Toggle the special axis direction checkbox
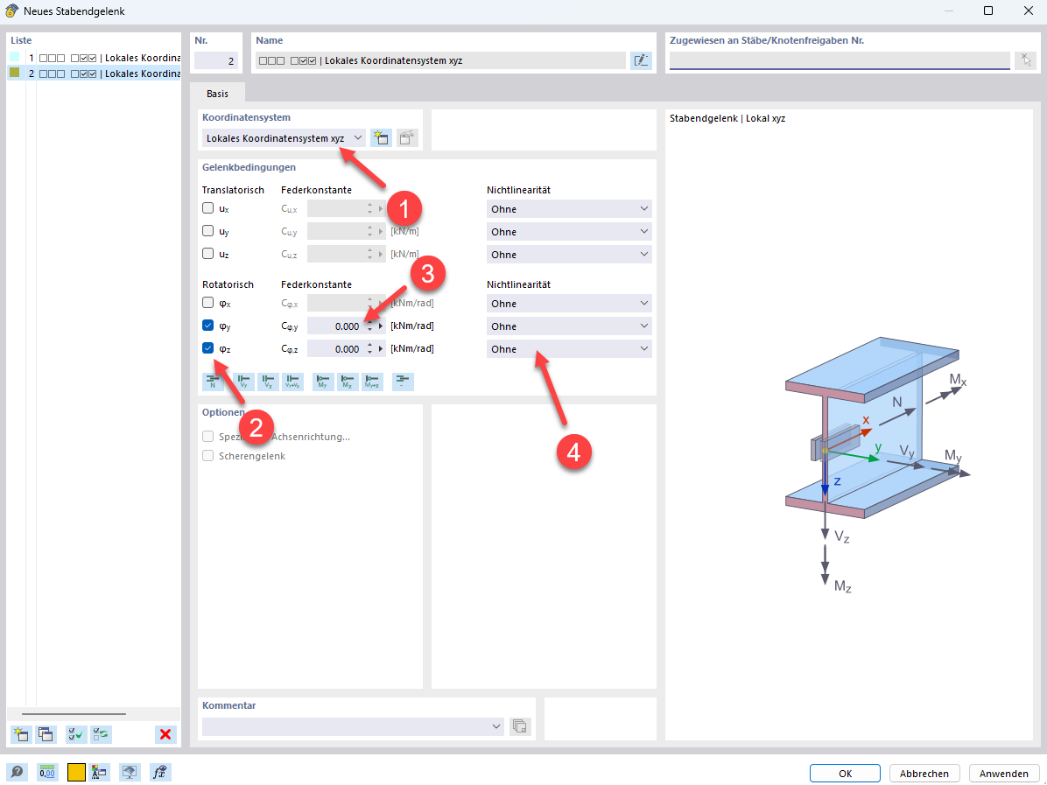Viewport: 1047px width, 785px height. tap(207, 437)
